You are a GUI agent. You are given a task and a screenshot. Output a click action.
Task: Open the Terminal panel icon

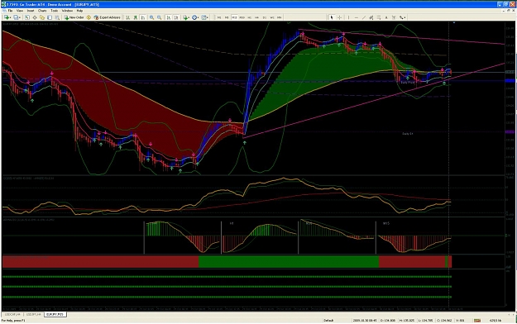point(50,17)
